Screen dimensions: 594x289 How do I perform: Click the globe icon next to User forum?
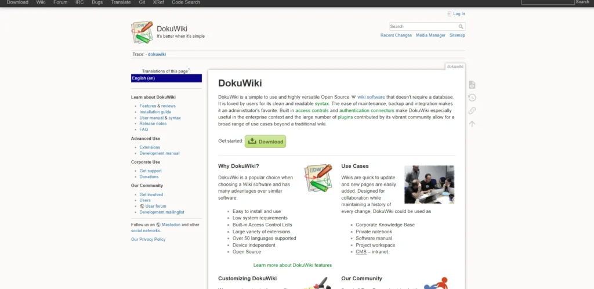[x=142, y=207]
